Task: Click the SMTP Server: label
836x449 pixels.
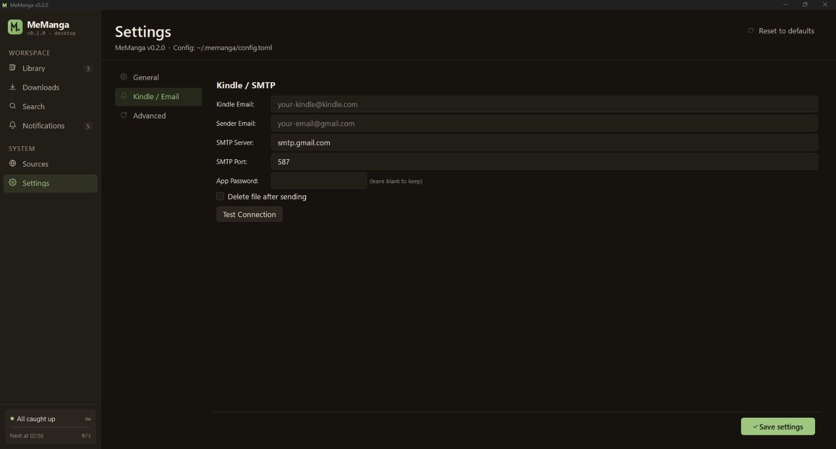Action: tap(235, 143)
